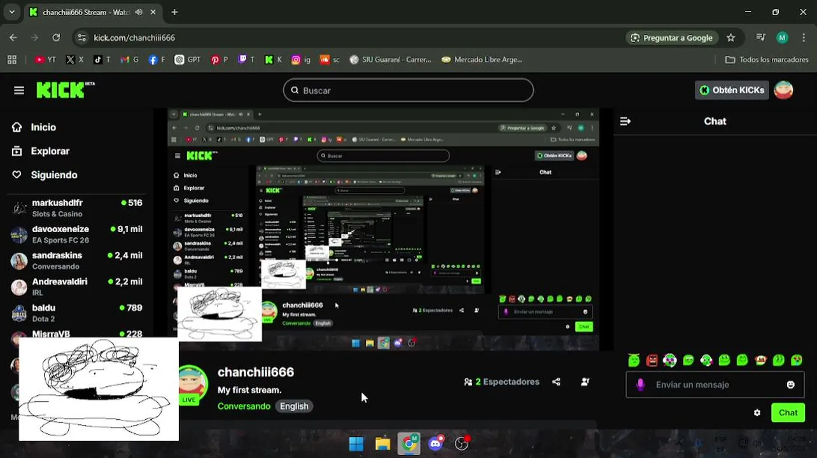The image size is (817, 458).
Task: Open the user avatar menu beside Obtén KICKs
Action: point(783,90)
